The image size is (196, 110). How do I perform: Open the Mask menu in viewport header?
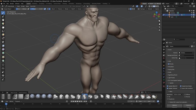pyautogui.click(x=27, y=6)
